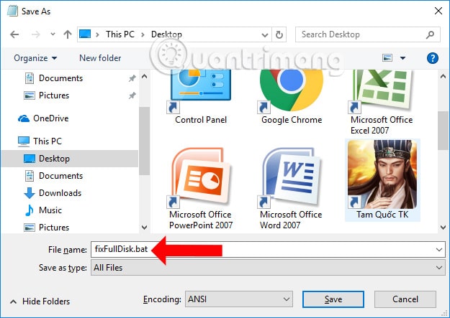Select 'Desktop' in the address breadcrumb

coord(166,34)
